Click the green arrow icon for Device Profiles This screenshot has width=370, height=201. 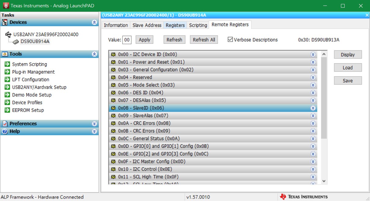pyautogui.click(x=7, y=102)
